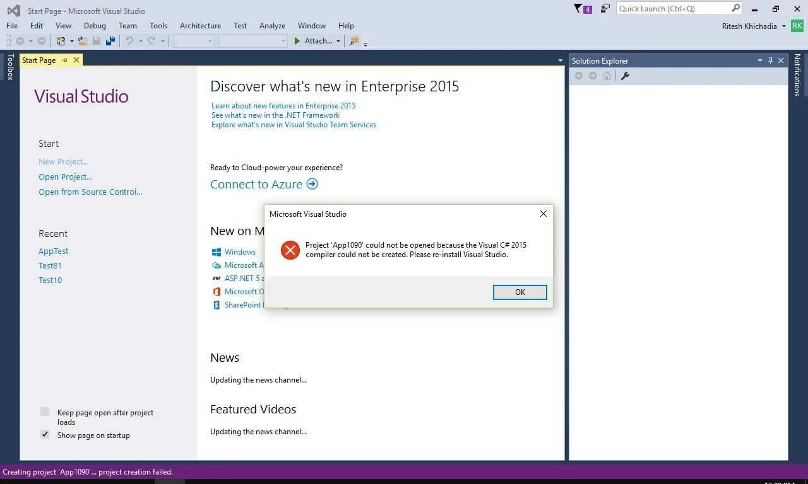Open recent project AppTest
808x484 pixels.
pyautogui.click(x=53, y=251)
